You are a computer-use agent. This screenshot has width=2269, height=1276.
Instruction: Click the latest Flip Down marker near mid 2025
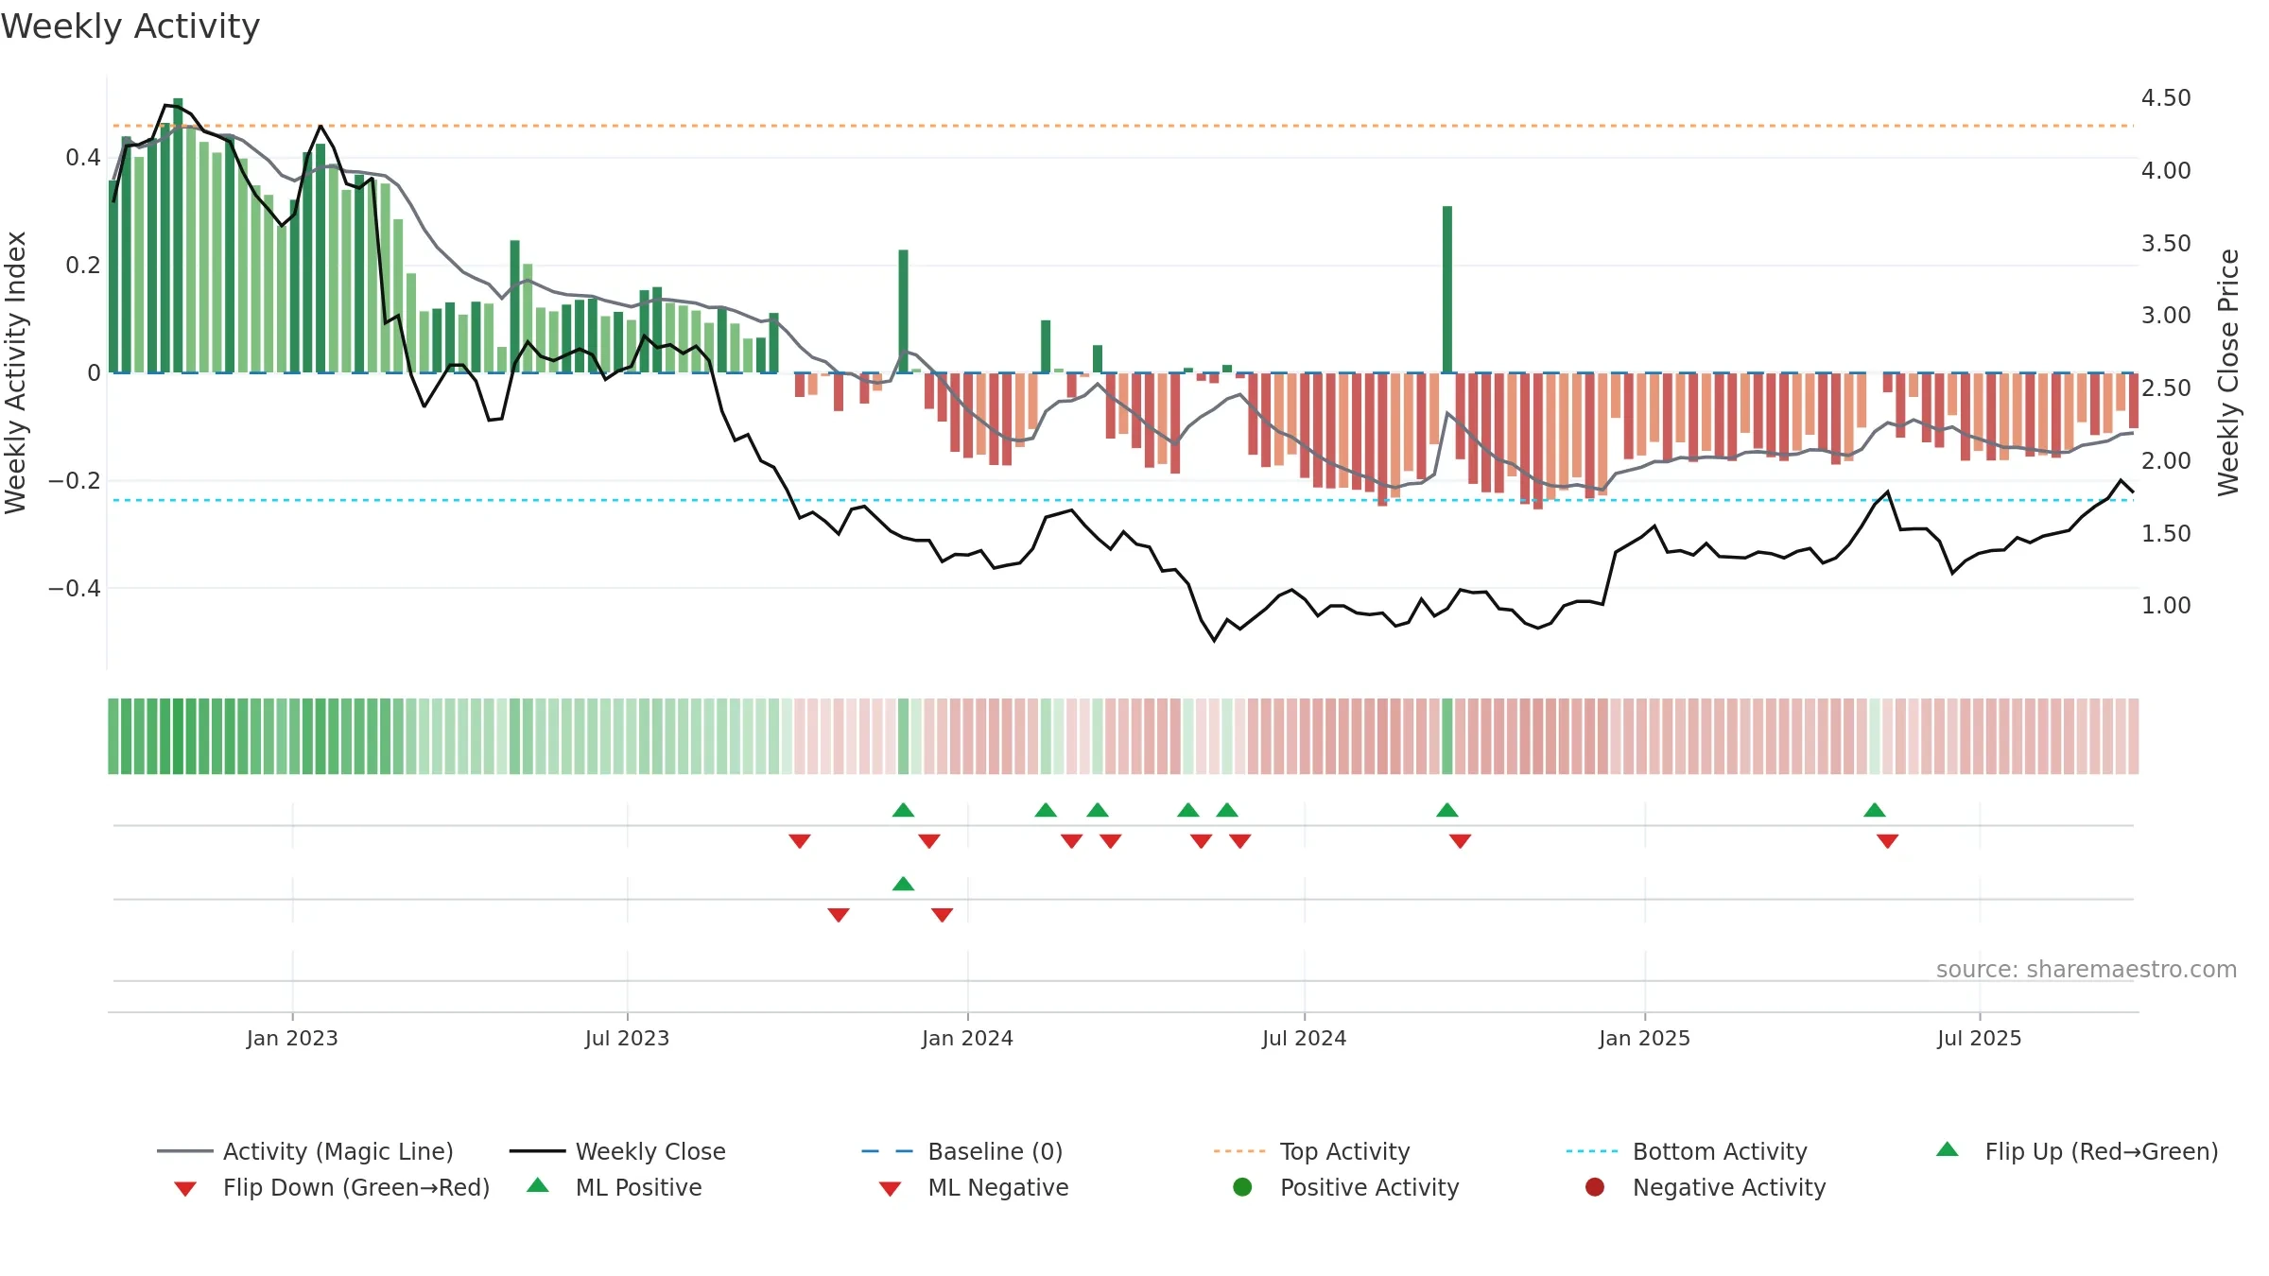tap(1888, 841)
